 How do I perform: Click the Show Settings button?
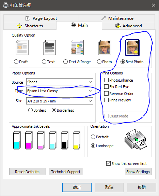coord(138,172)
